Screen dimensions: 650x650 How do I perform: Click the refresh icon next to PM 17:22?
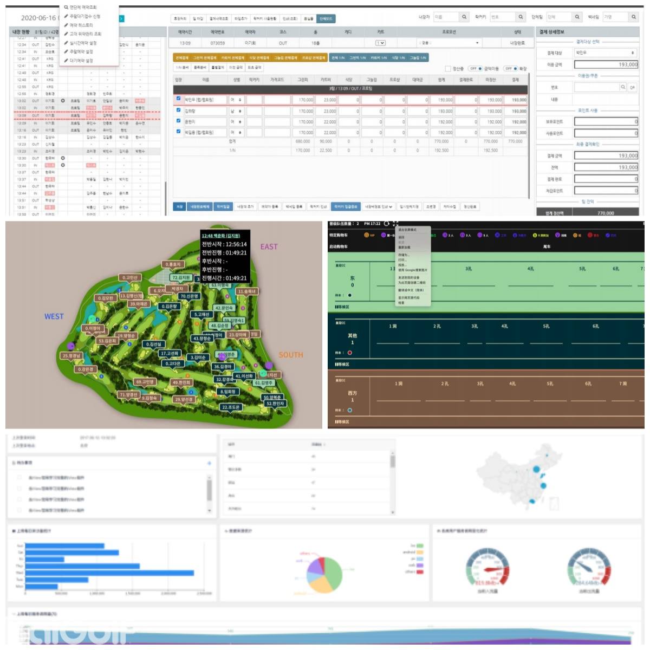coord(386,224)
